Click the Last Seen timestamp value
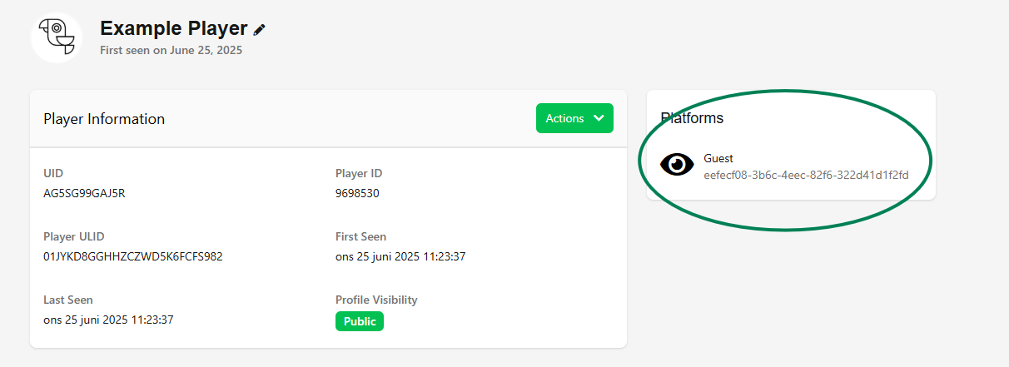This screenshot has height=367, width=1009. [x=108, y=320]
